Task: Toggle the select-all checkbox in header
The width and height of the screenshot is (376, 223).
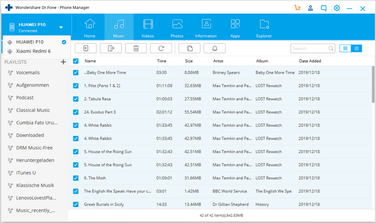Action: coord(76,61)
